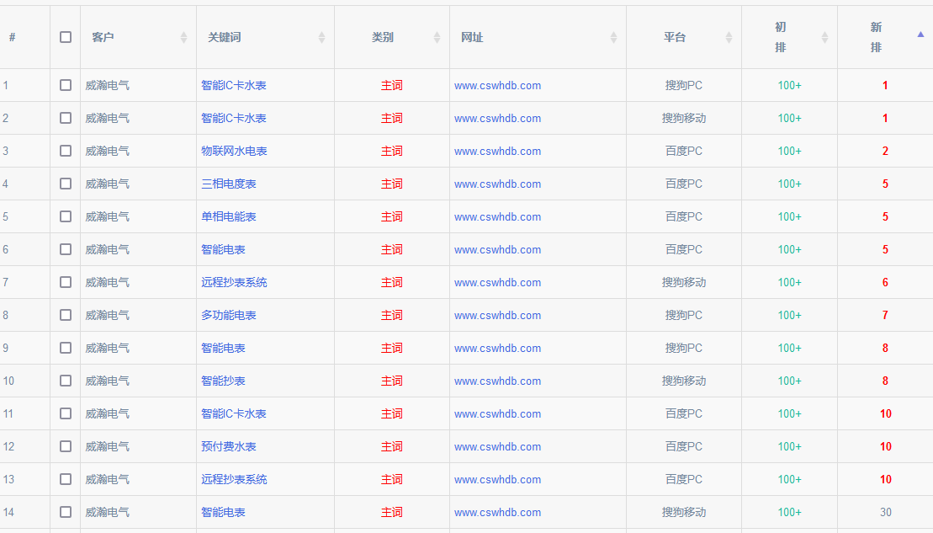Click 百度PC platform cell in row 3
Viewport: 933px width, 533px height.
click(x=684, y=151)
